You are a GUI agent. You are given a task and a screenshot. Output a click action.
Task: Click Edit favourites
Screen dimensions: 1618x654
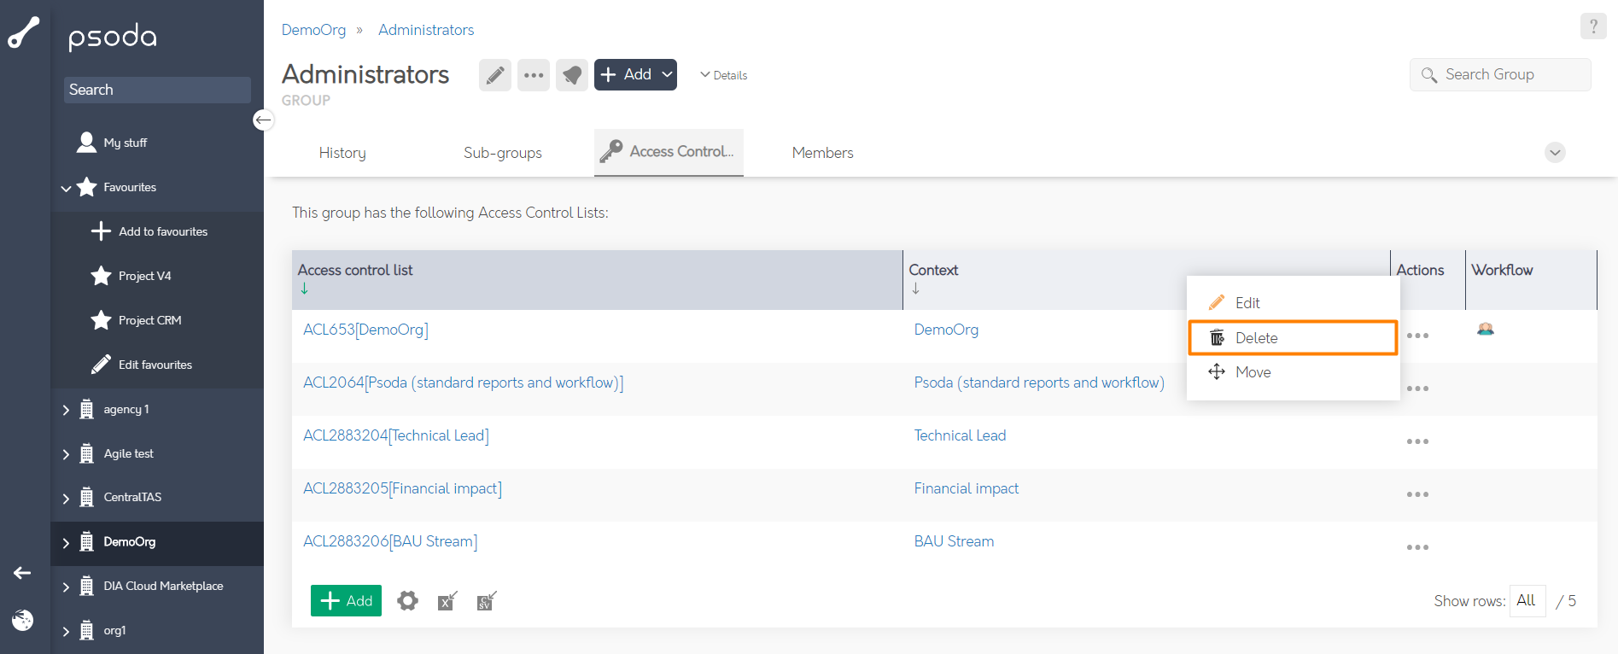[155, 365]
